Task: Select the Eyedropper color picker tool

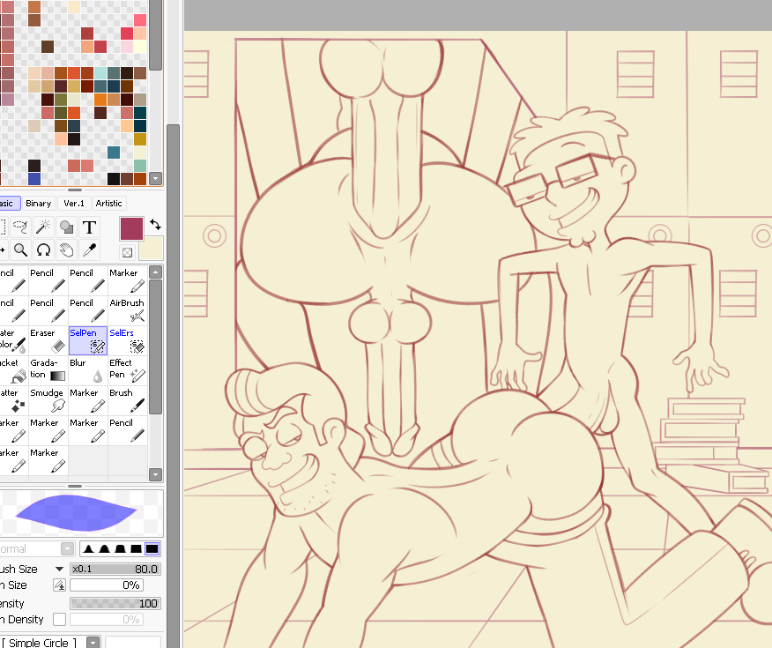Action: coord(90,250)
